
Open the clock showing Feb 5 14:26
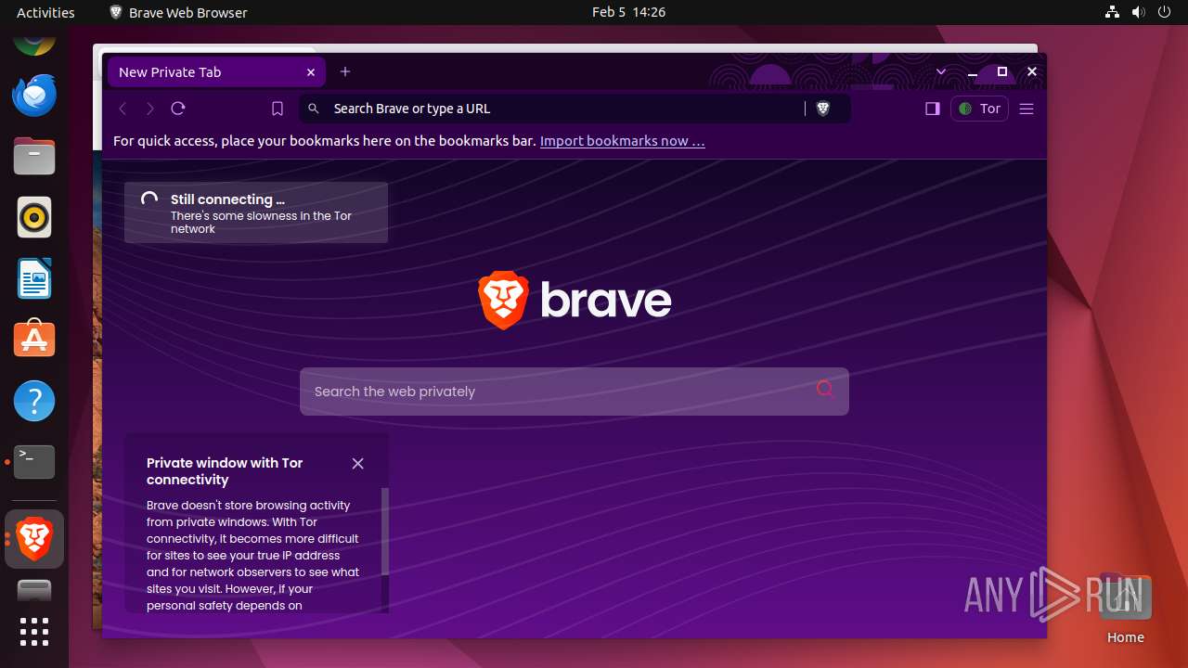point(628,12)
